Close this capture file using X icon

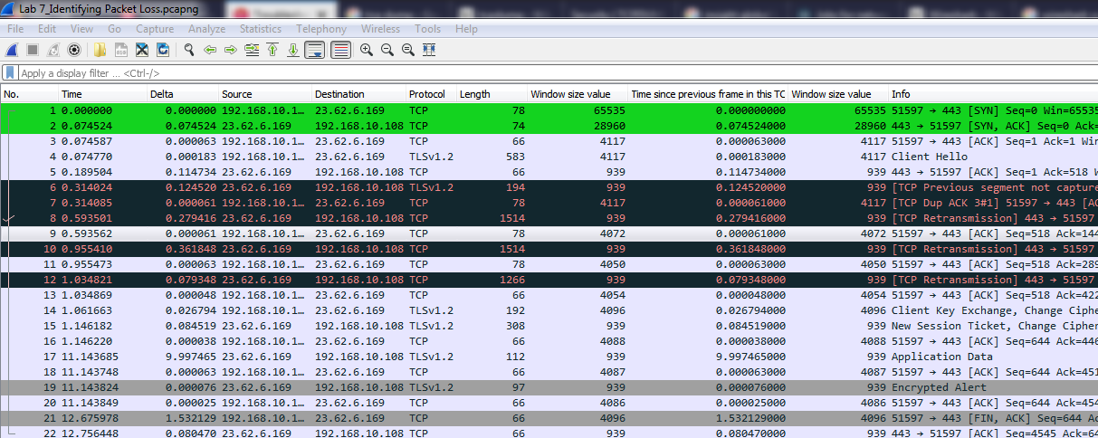pos(143,50)
